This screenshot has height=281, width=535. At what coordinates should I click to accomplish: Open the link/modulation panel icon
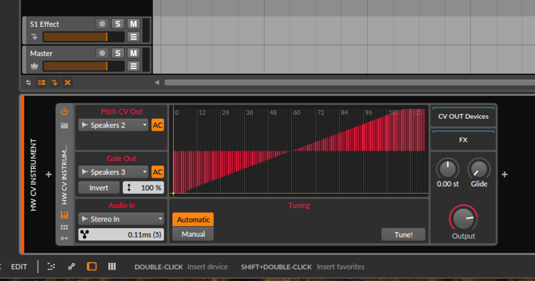(x=71, y=267)
